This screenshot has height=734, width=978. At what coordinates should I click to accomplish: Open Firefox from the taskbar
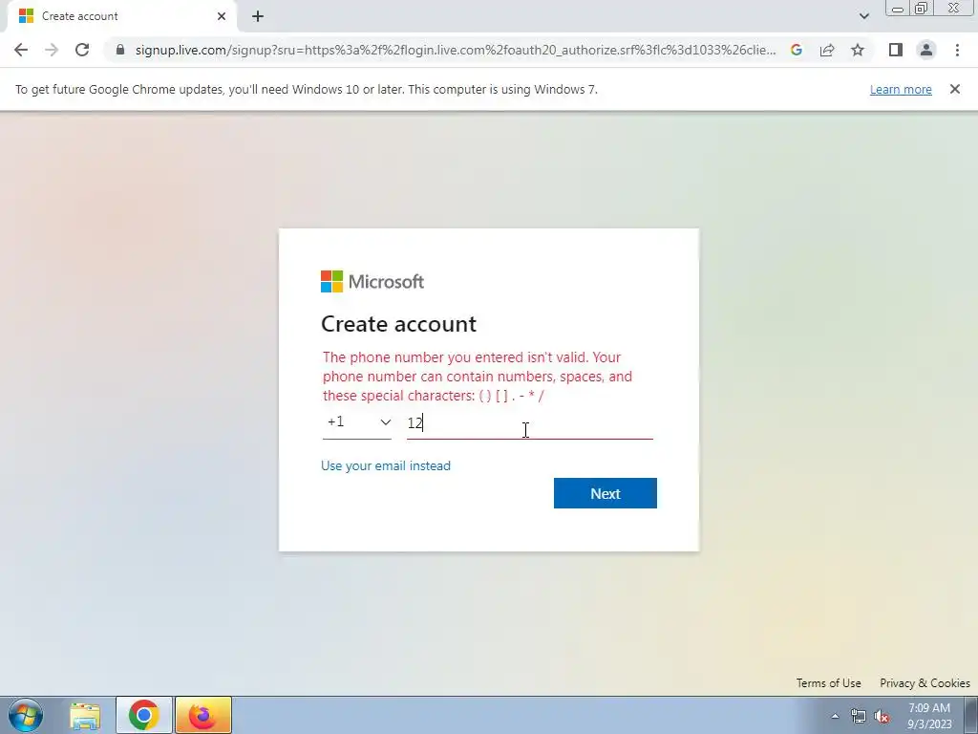pyautogui.click(x=203, y=715)
